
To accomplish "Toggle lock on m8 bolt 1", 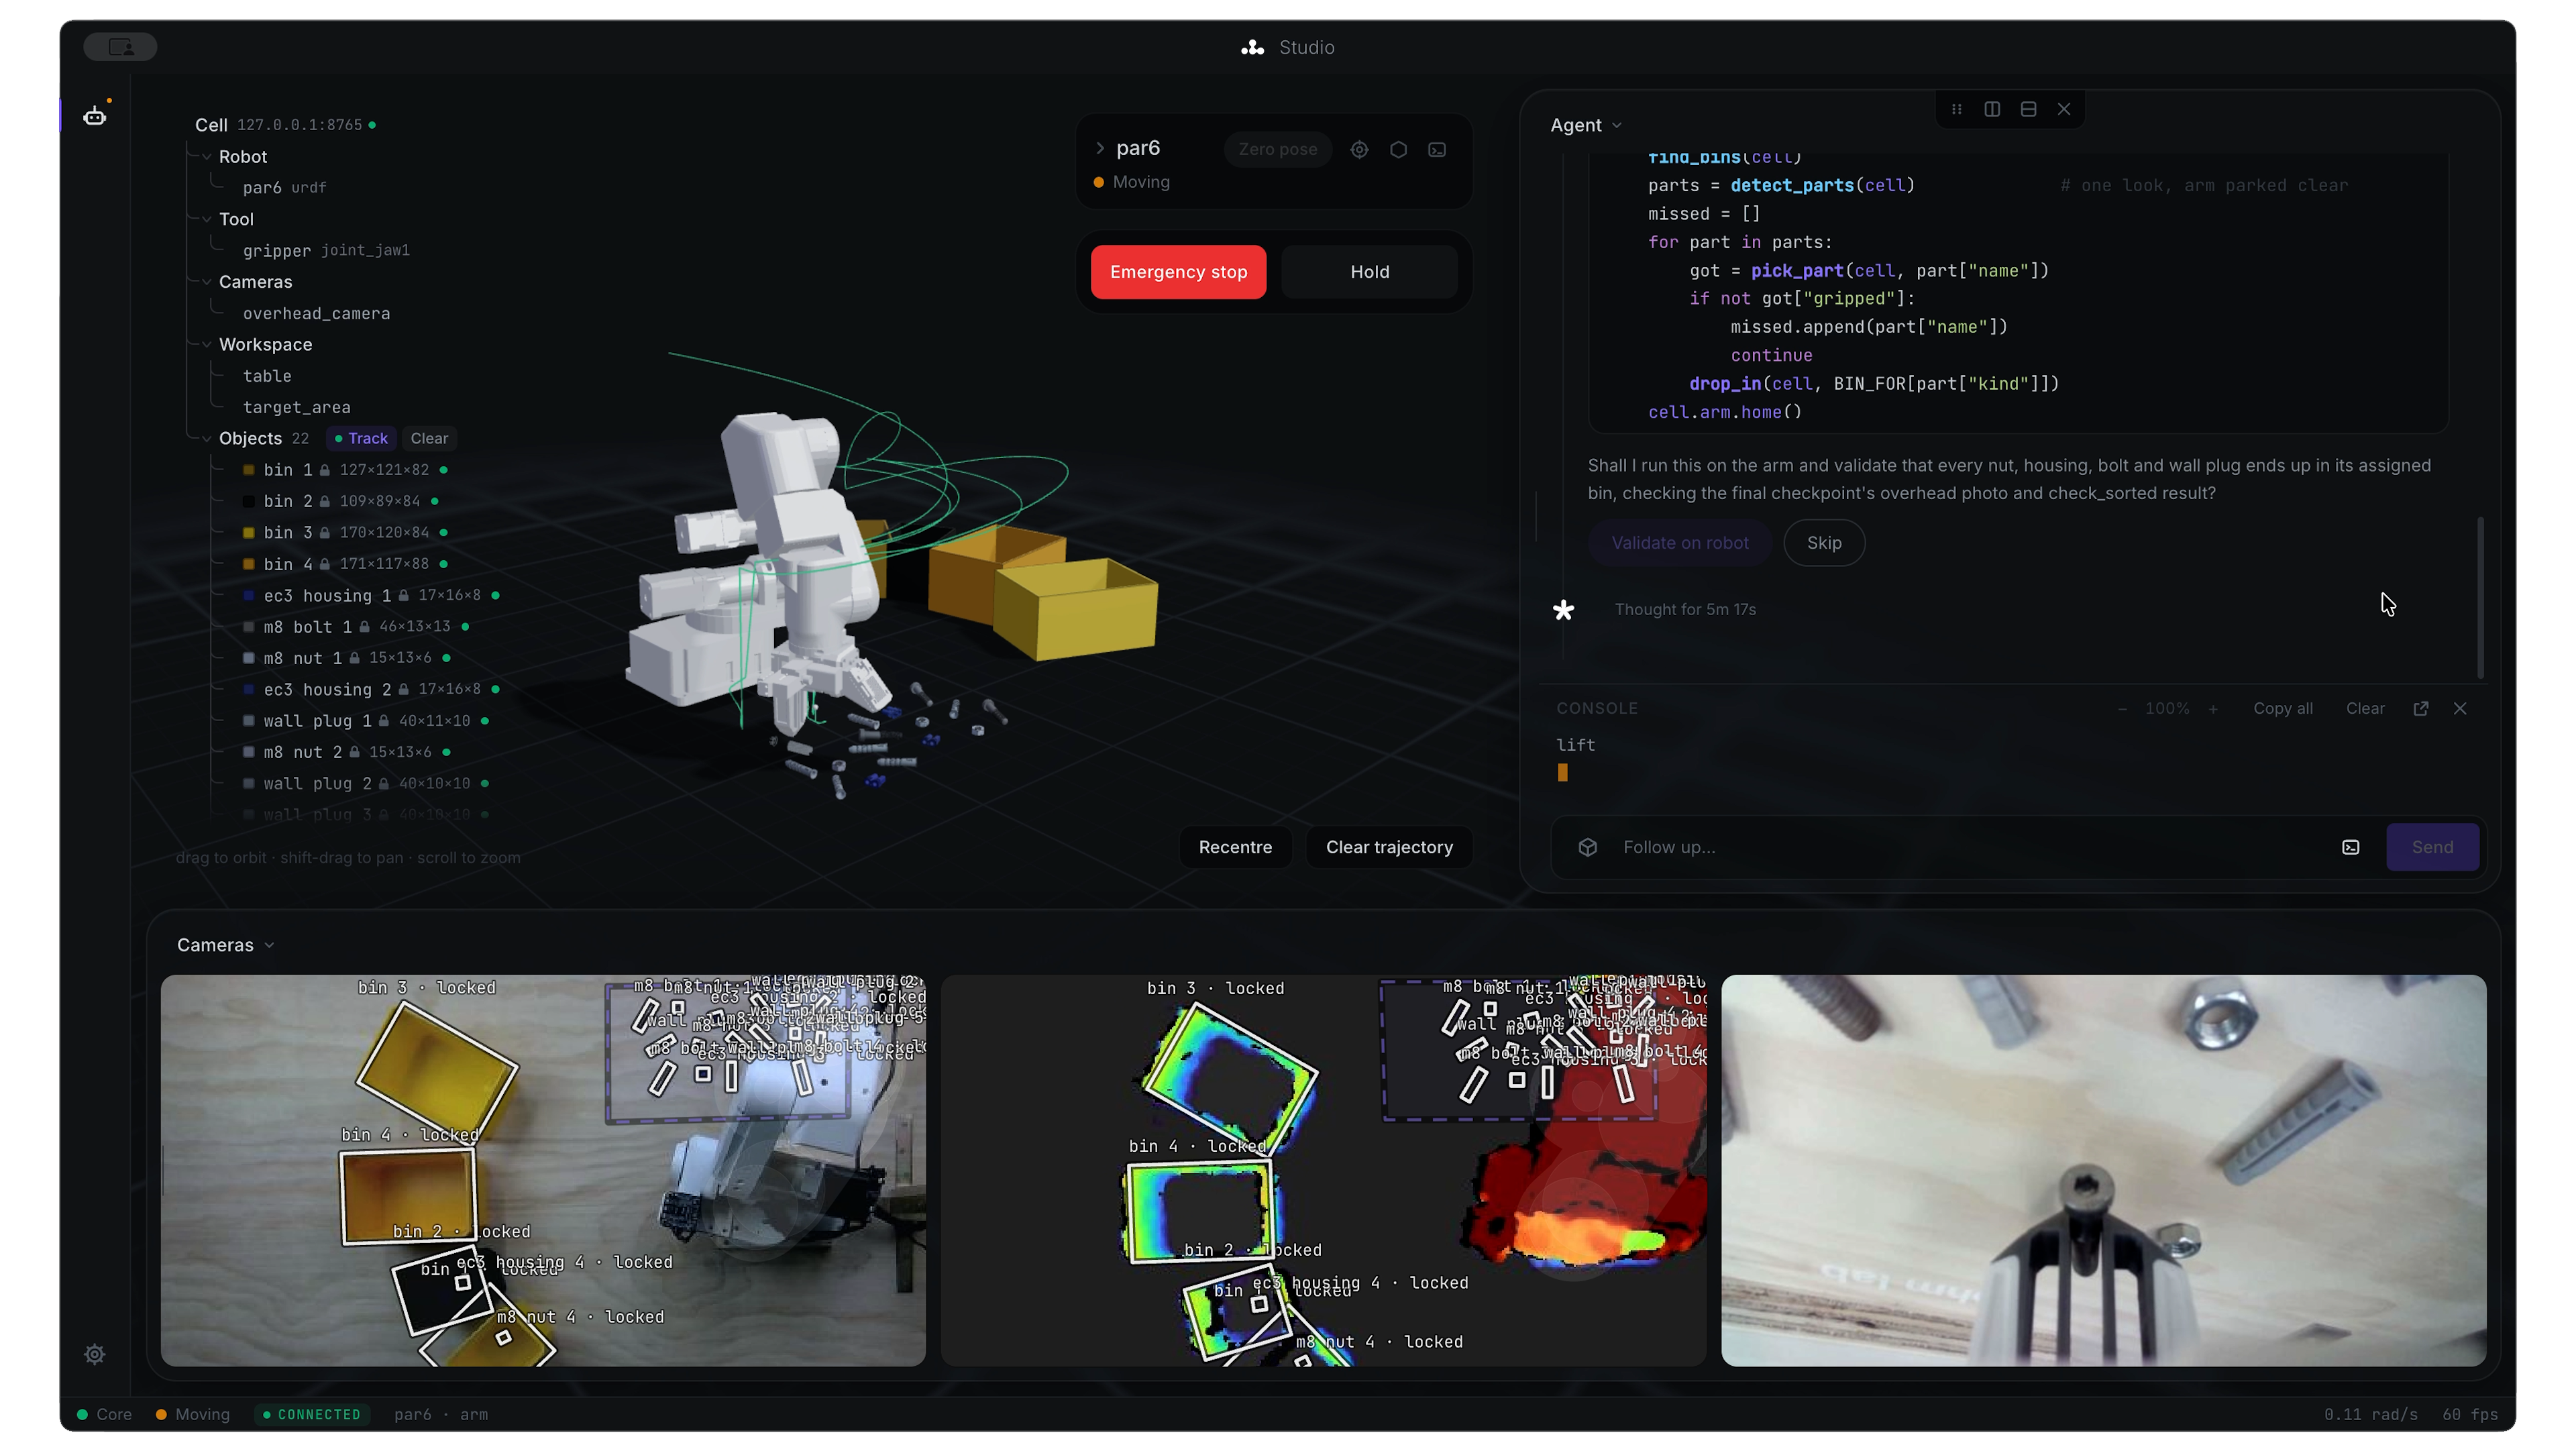I will 364,626.
